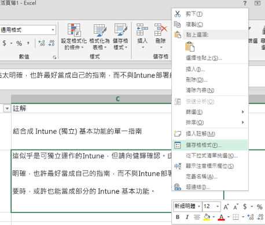Choose 定義名稱 from context menu
Viewport: 265px width, 225px height.
point(210,176)
